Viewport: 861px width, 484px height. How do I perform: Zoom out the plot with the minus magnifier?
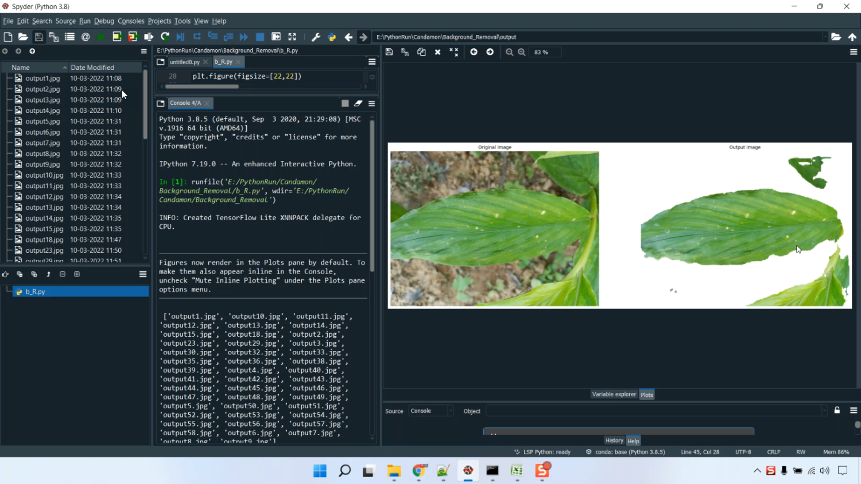click(509, 52)
